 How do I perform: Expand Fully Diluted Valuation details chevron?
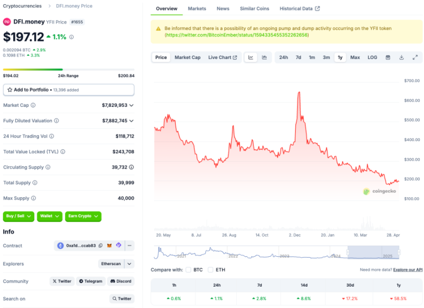[x=131, y=121]
